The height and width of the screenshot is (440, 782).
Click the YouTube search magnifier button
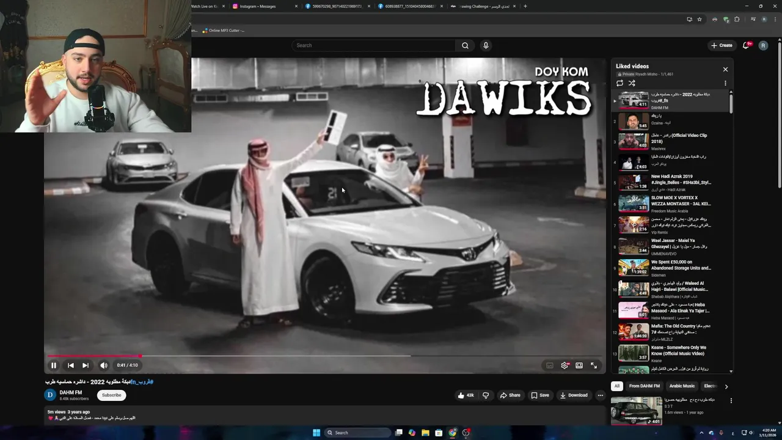click(465, 45)
